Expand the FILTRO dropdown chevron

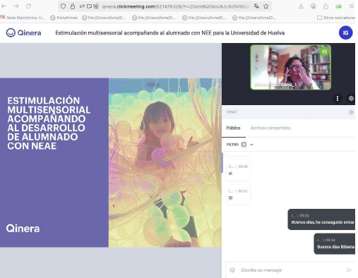(251, 145)
